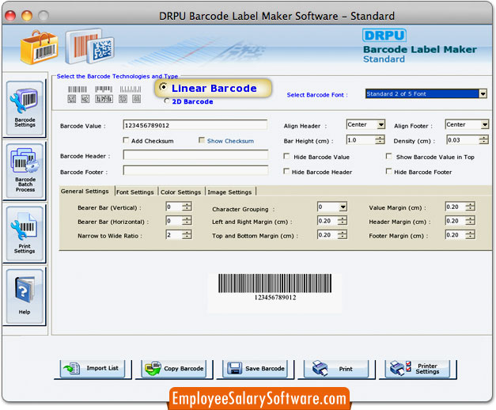Adjust the Density stepper
The image size is (496, 410).
(483, 139)
